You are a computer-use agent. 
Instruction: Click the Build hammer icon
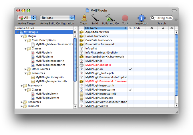[94, 18]
